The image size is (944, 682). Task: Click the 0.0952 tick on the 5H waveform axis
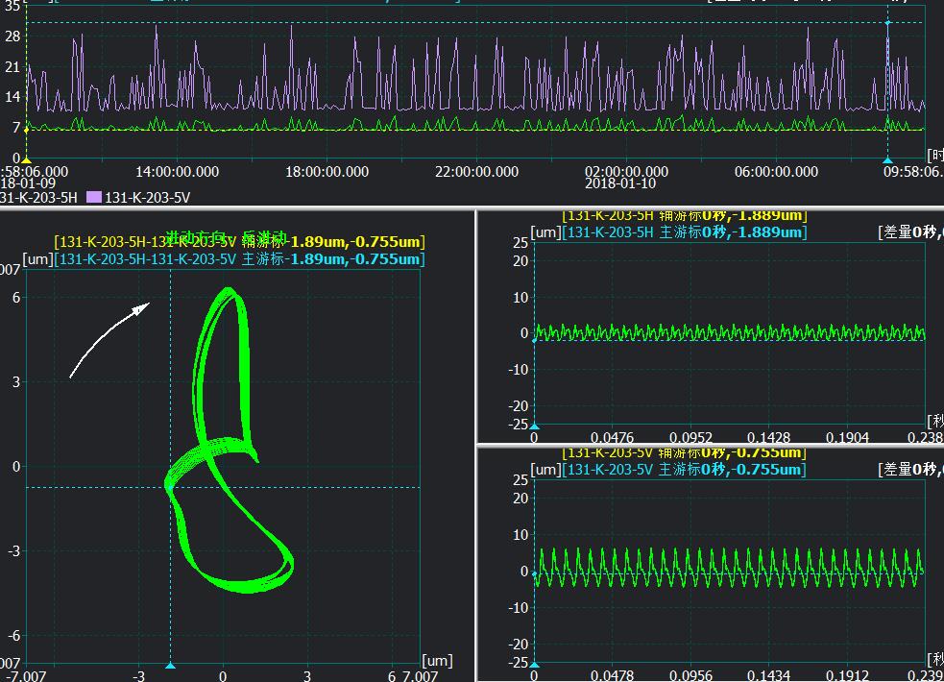(x=690, y=438)
